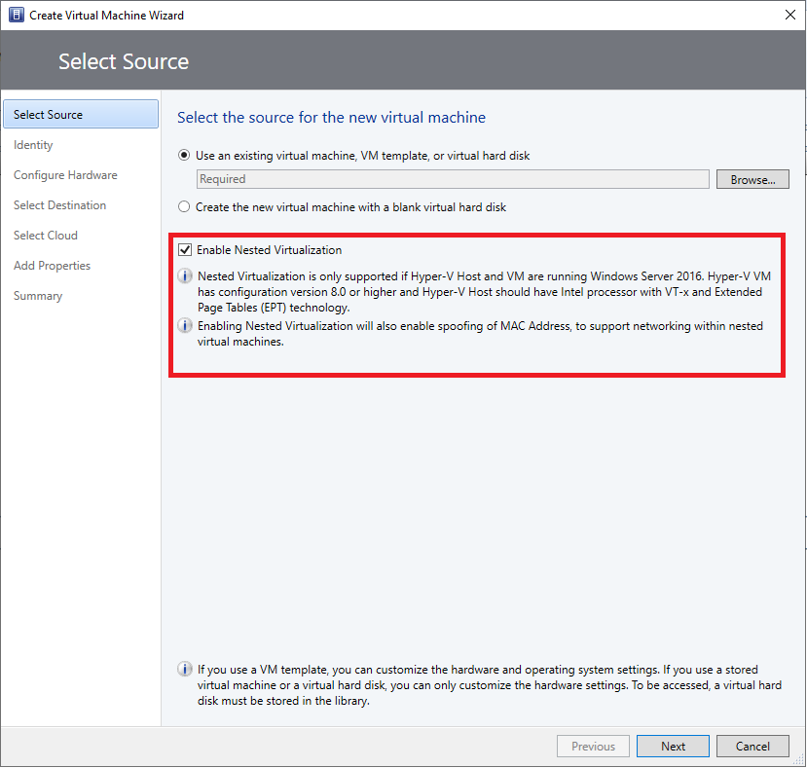Image resolution: width=807 pixels, height=768 pixels.
Task: Click Next to continue the wizard
Action: (x=673, y=746)
